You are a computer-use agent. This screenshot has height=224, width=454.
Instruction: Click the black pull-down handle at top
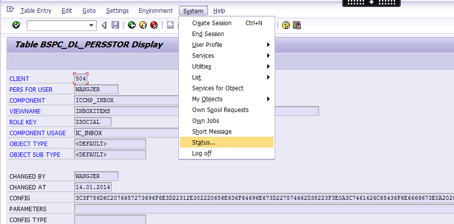371,2
